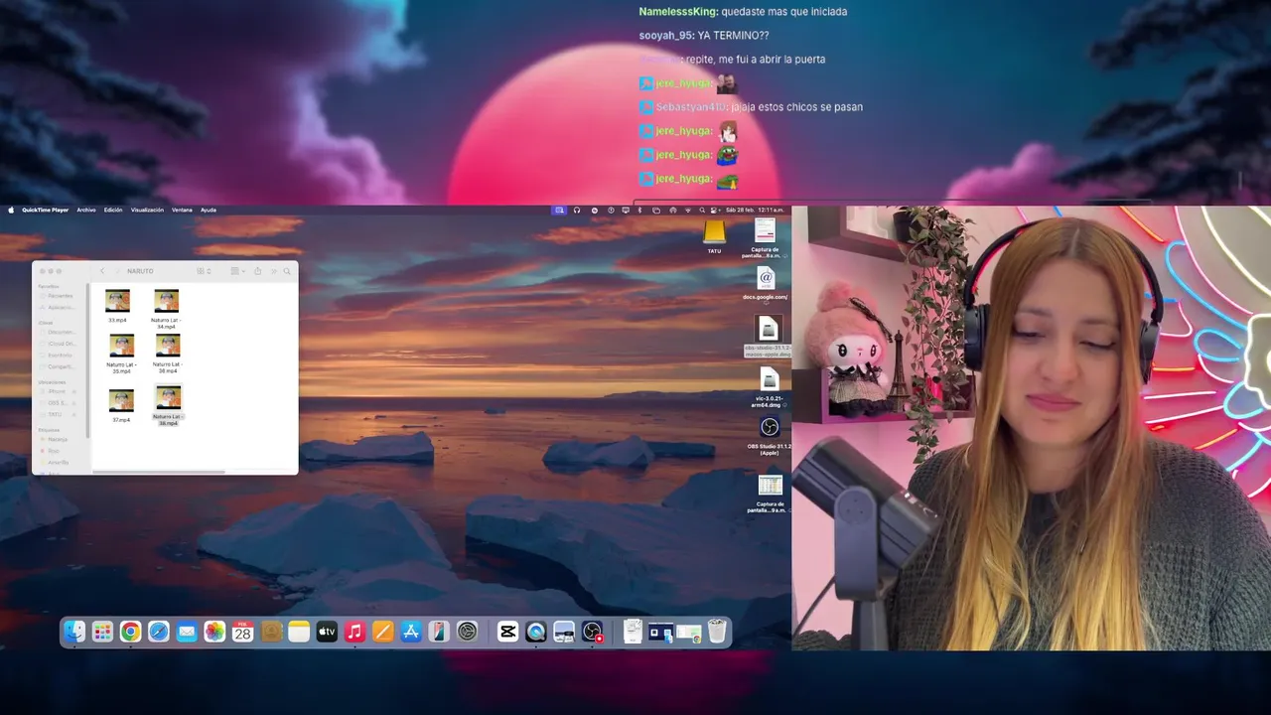Open OBS Studio from the Dock
Viewport: 1271px width, 715px height.
tap(593, 632)
